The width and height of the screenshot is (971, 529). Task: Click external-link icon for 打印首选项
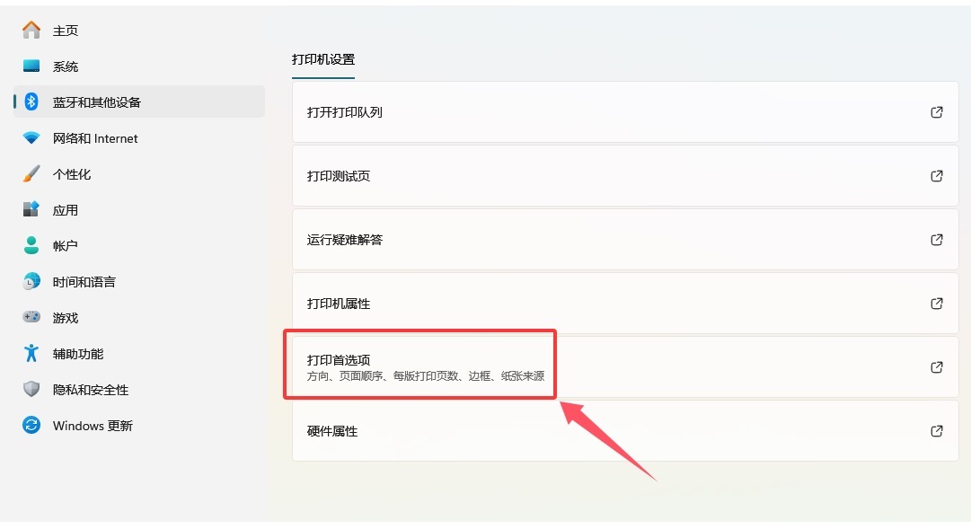tap(936, 367)
